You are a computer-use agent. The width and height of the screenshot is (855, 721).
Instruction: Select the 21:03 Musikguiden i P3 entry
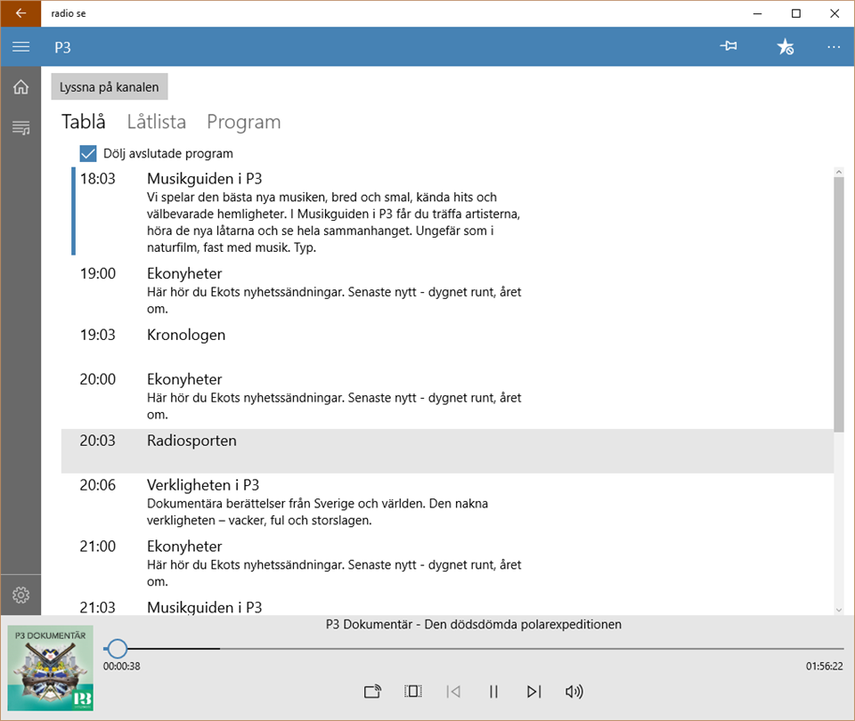pyautogui.click(x=448, y=606)
